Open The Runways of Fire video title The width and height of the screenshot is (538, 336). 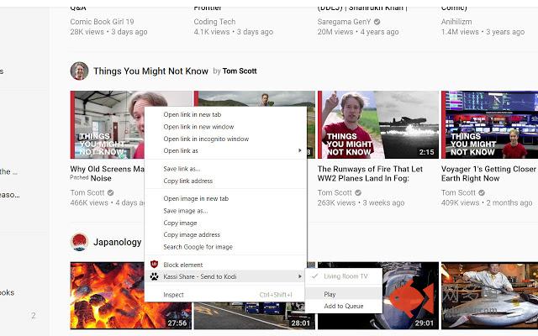pos(370,174)
